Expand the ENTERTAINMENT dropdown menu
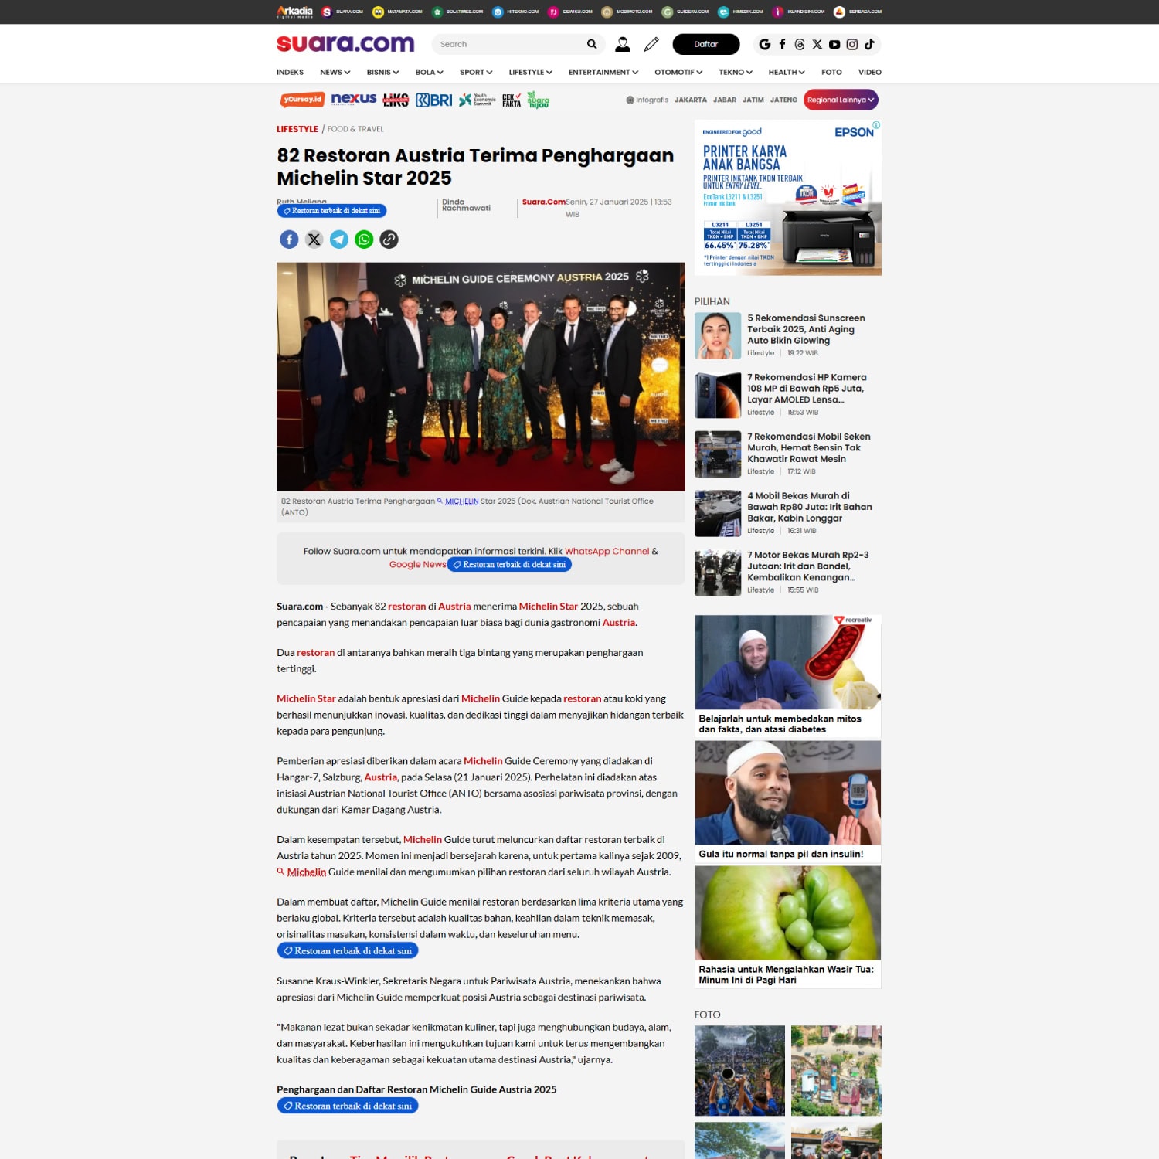This screenshot has height=1159, width=1159. [603, 72]
